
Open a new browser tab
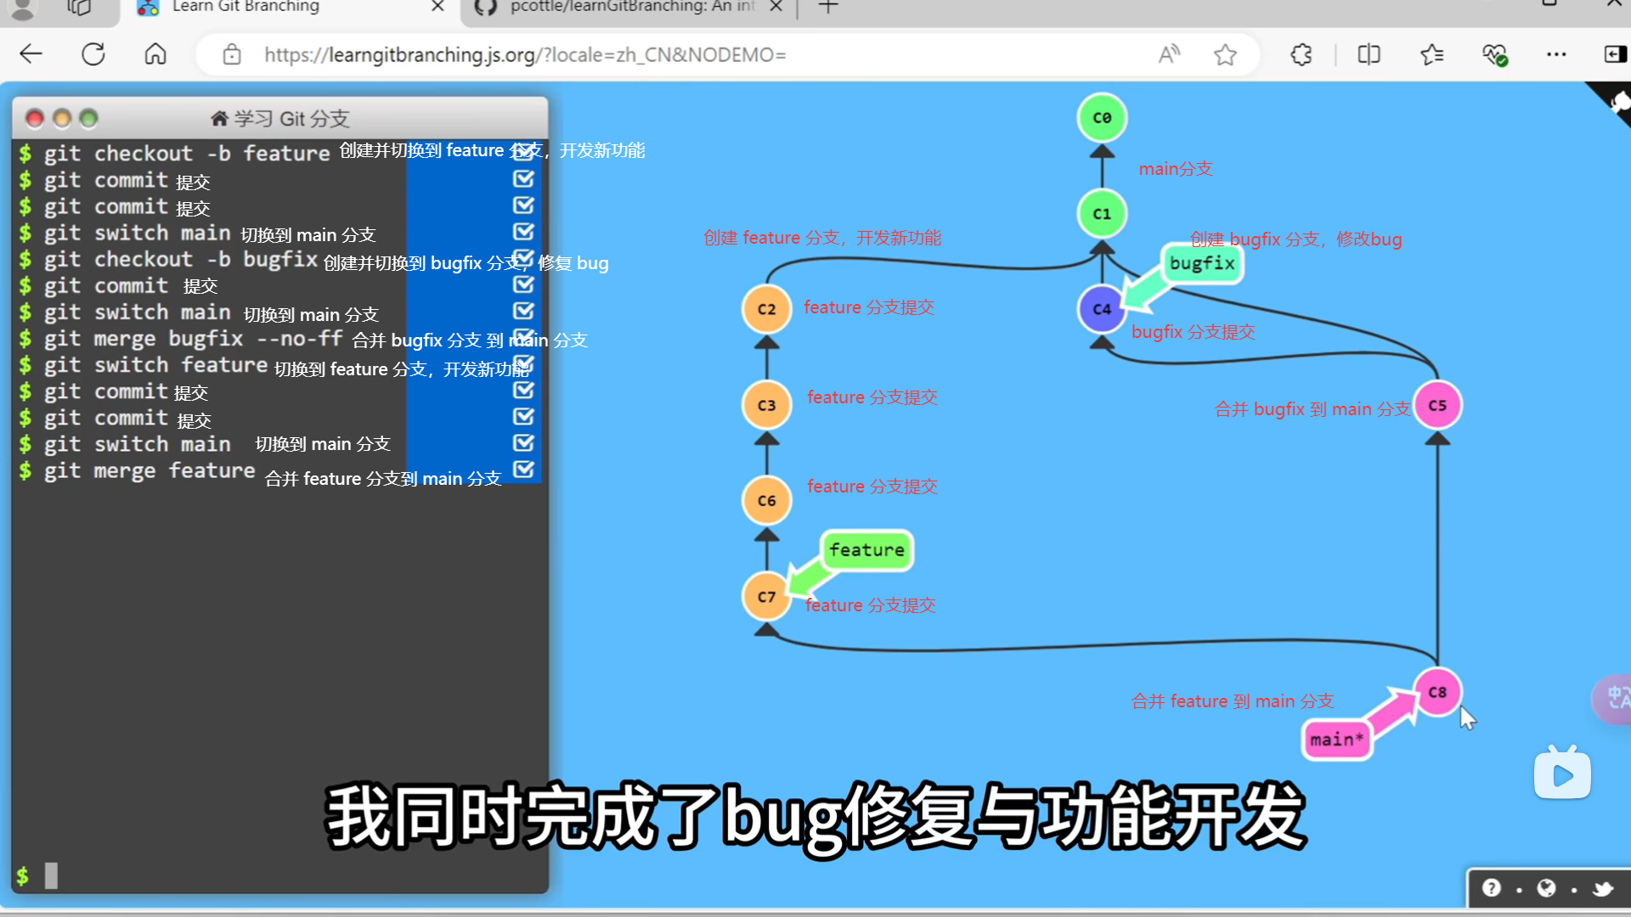click(x=828, y=7)
